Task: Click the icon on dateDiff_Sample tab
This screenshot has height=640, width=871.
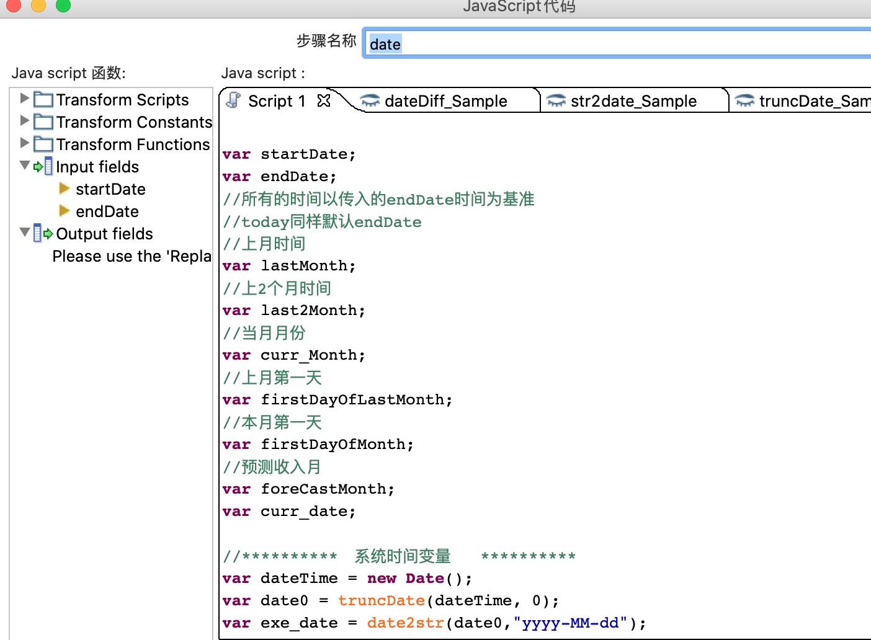Action: [x=370, y=101]
